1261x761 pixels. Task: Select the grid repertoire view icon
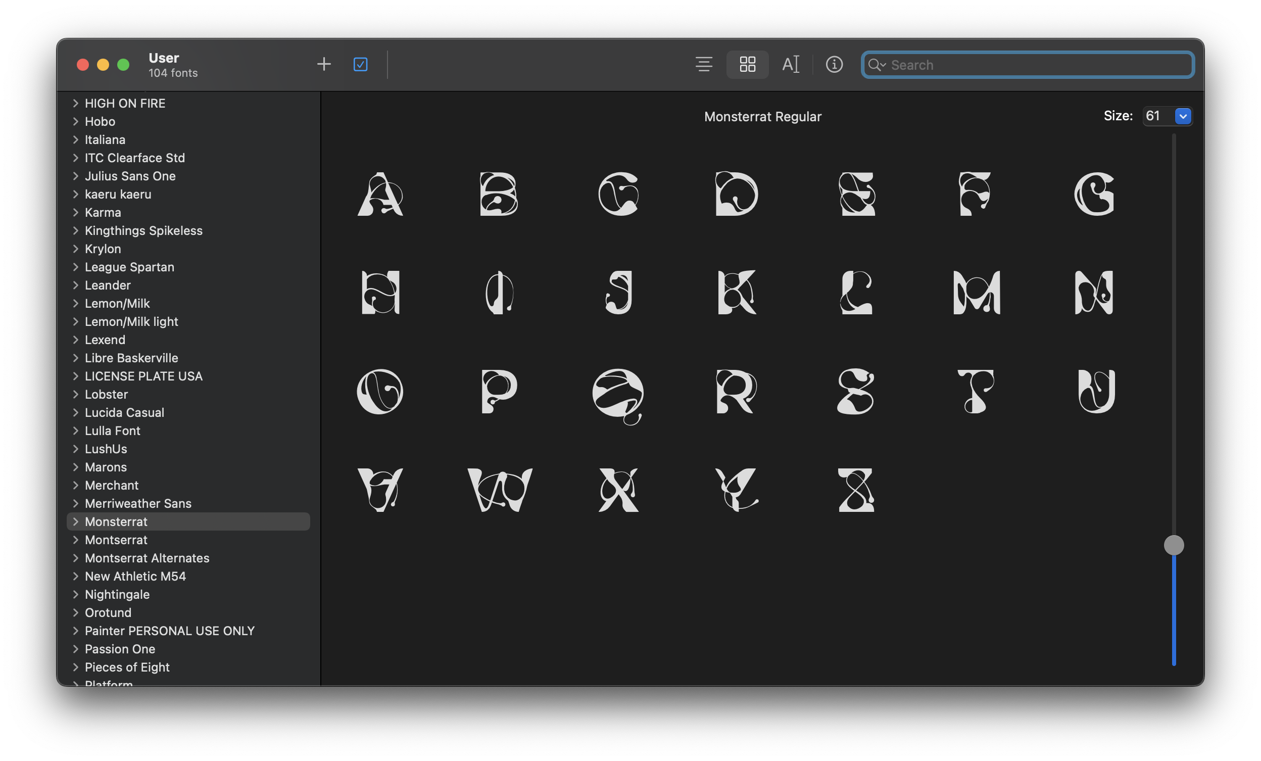coord(747,65)
